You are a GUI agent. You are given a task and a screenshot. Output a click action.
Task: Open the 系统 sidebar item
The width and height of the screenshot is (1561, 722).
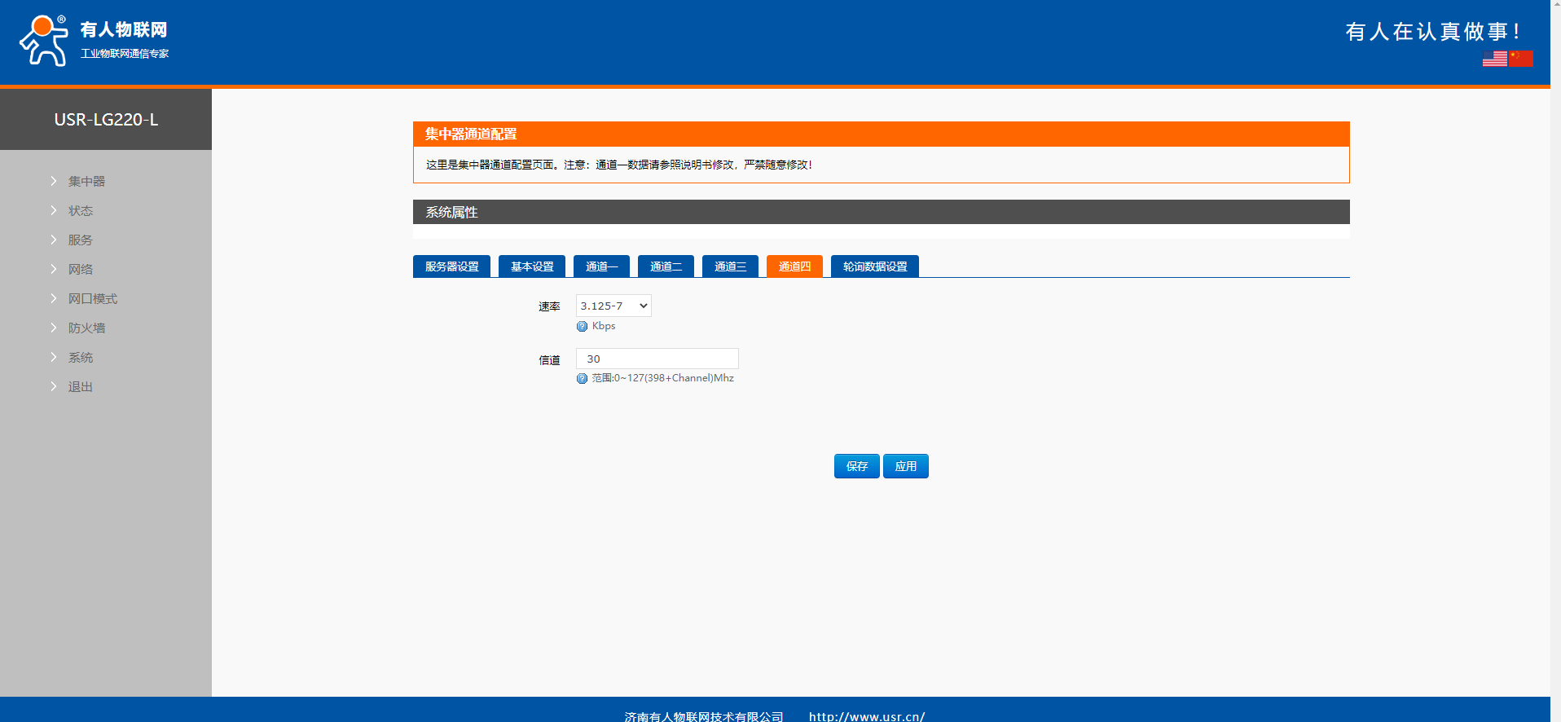tap(80, 358)
